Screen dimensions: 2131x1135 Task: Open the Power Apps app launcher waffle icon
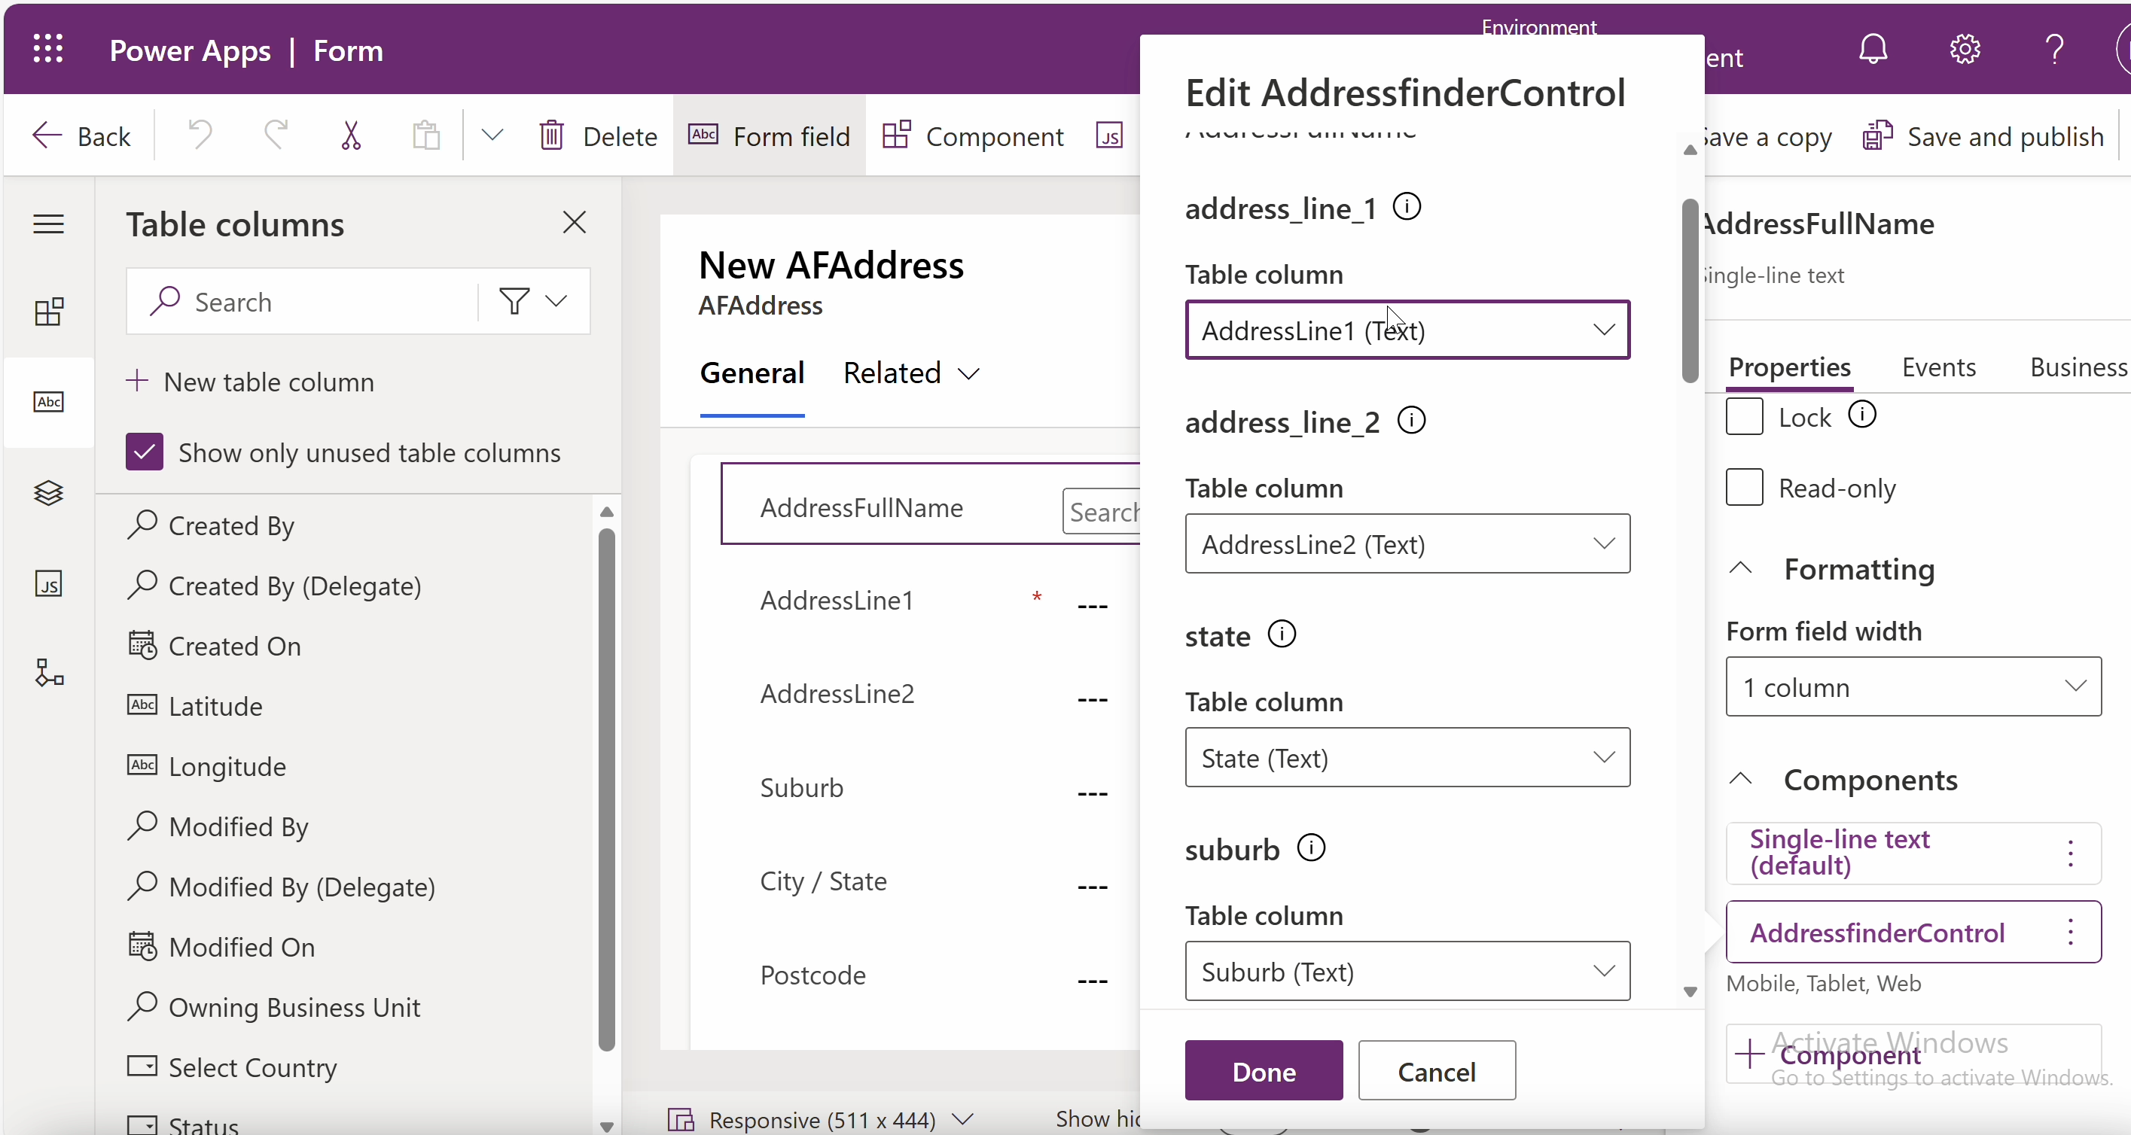pyautogui.click(x=47, y=50)
